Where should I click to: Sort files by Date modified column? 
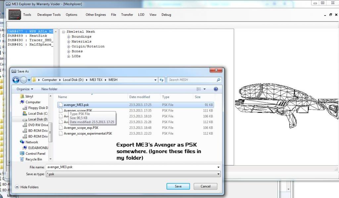pos(139,97)
